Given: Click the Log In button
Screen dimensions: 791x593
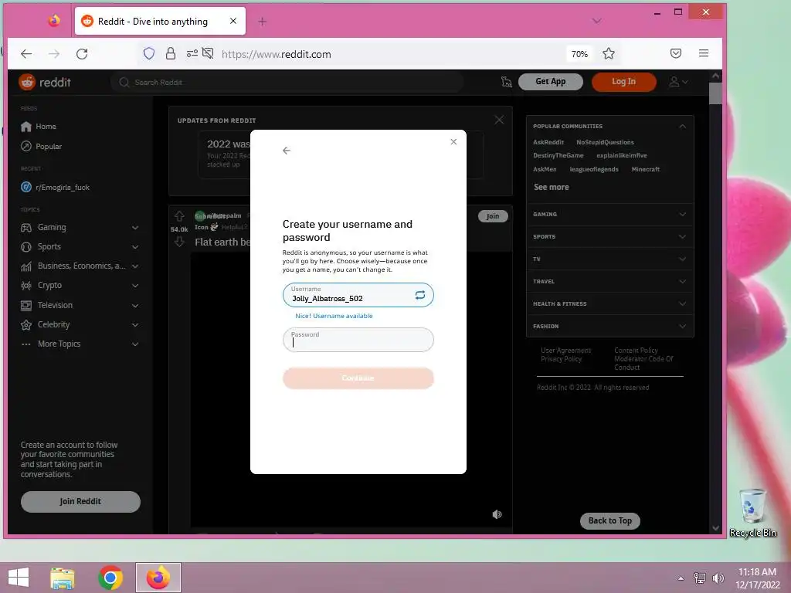Looking at the screenshot, I should coord(623,82).
